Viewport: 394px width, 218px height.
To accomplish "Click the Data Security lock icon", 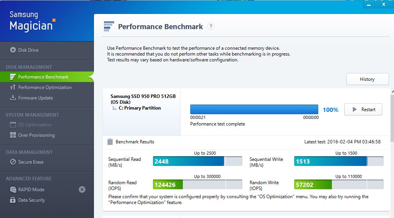I will (13, 200).
